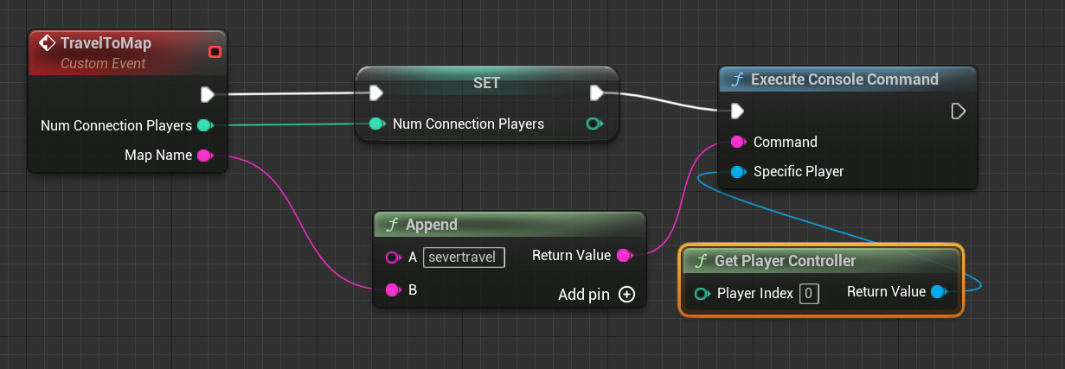Click Execute Console Command execution input pin
The image size is (1065, 369).
click(x=737, y=111)
